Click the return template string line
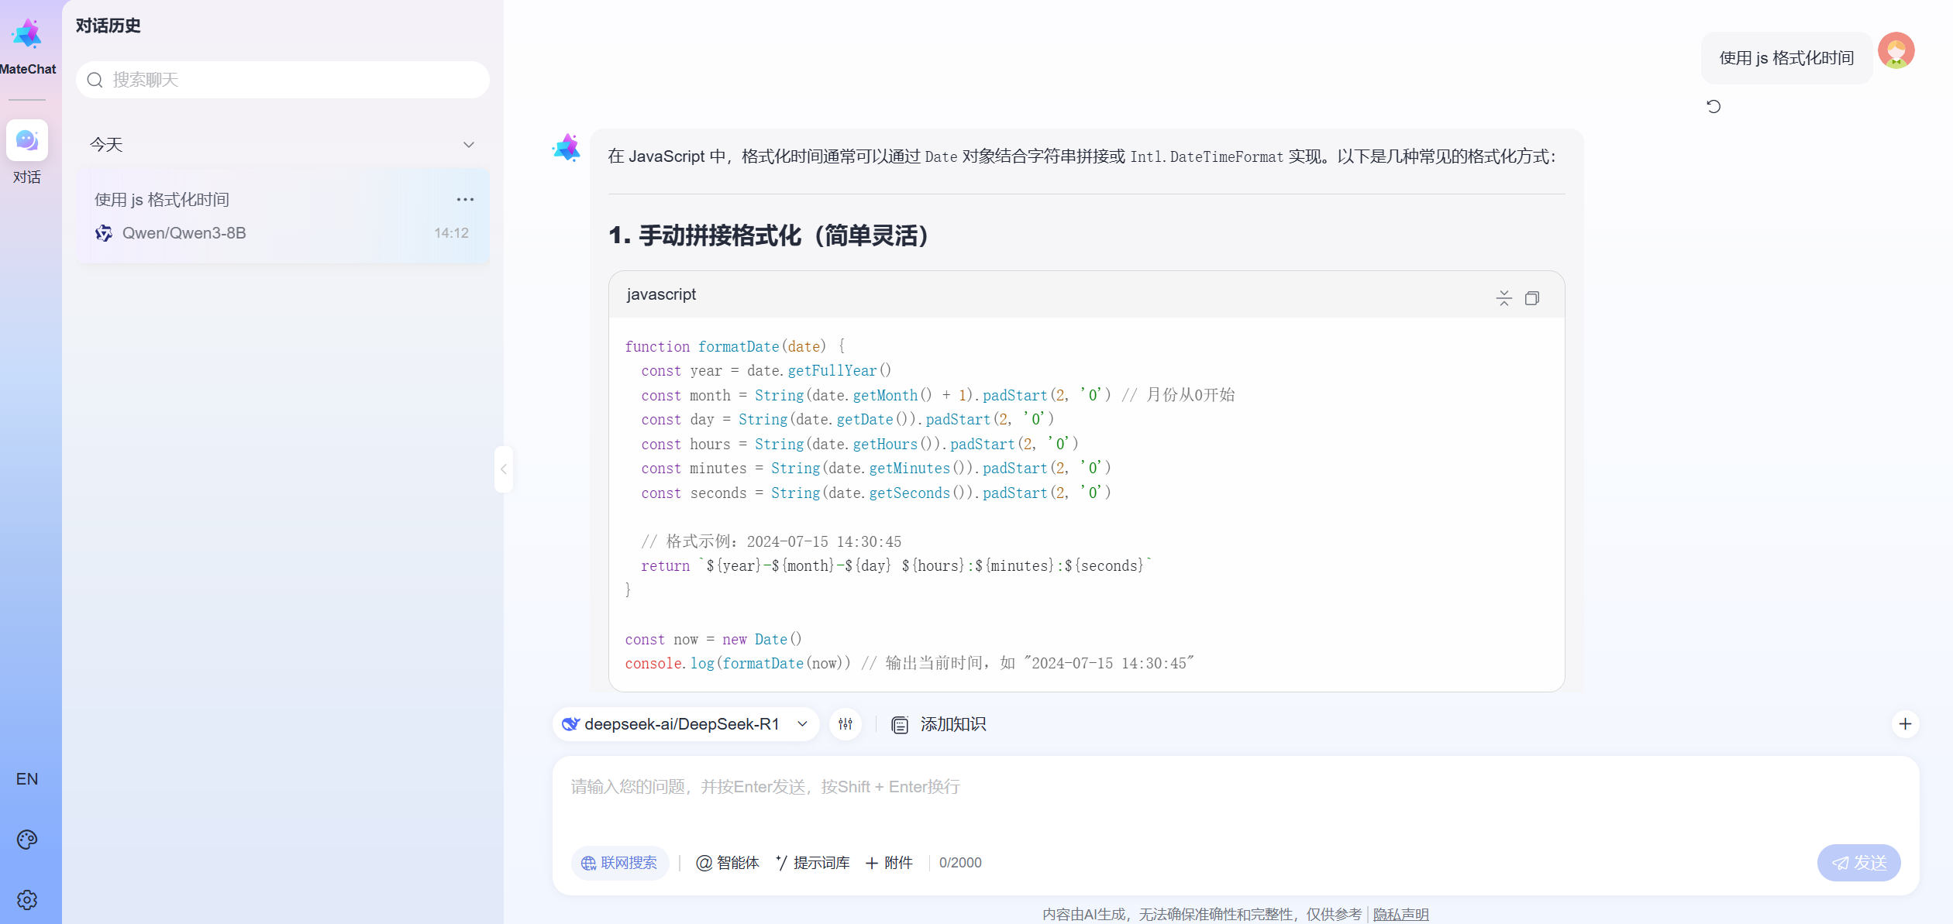This screenshot has width=1953, height=924. tap(897, 566)
